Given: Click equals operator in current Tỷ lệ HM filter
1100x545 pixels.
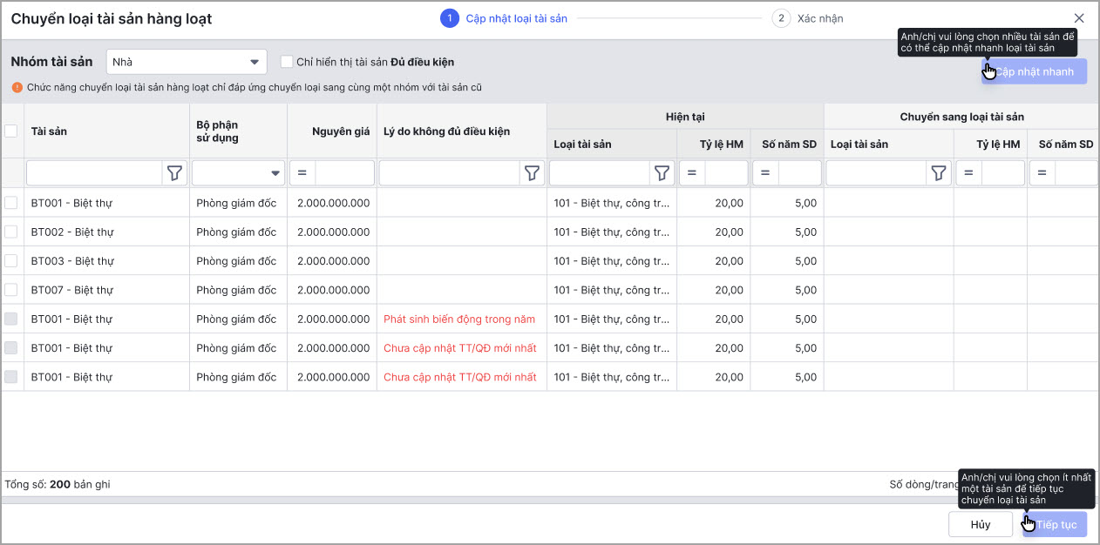Looking at the screenshot, I should (x=692, y=173).
